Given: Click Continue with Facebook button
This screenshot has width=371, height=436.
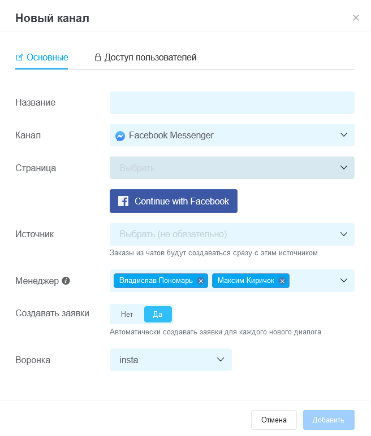Looking at the screenshot, I should (174, 201).
